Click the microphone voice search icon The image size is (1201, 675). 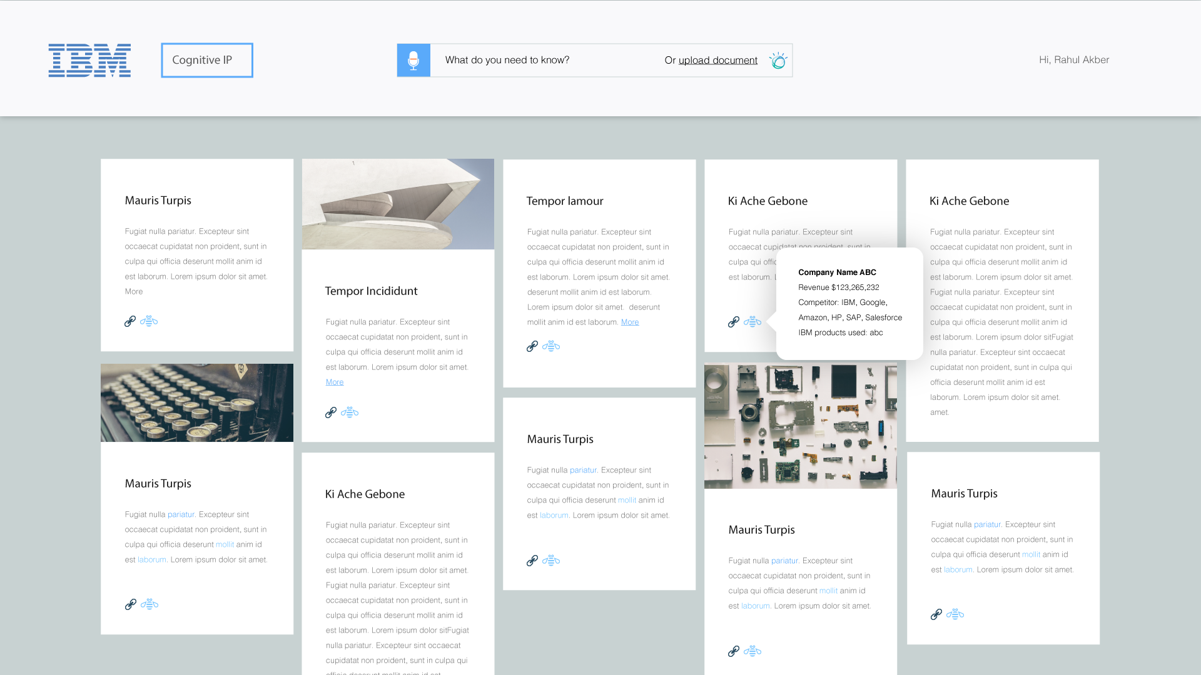[x=413, y=60]
